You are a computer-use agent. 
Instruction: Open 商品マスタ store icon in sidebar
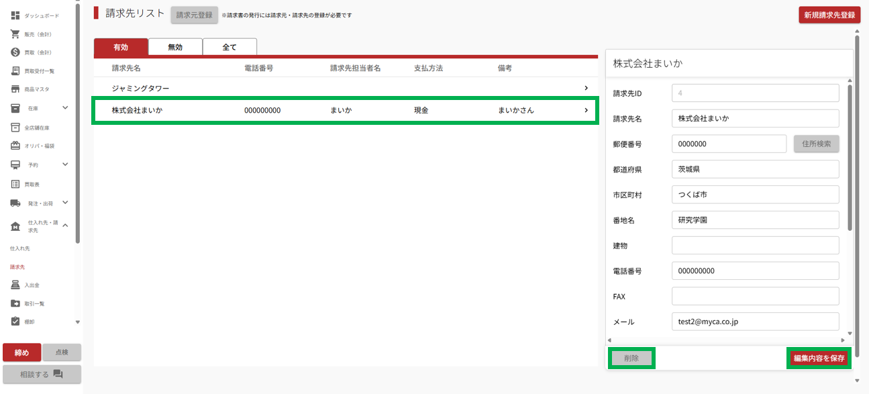tap(15, 89)
